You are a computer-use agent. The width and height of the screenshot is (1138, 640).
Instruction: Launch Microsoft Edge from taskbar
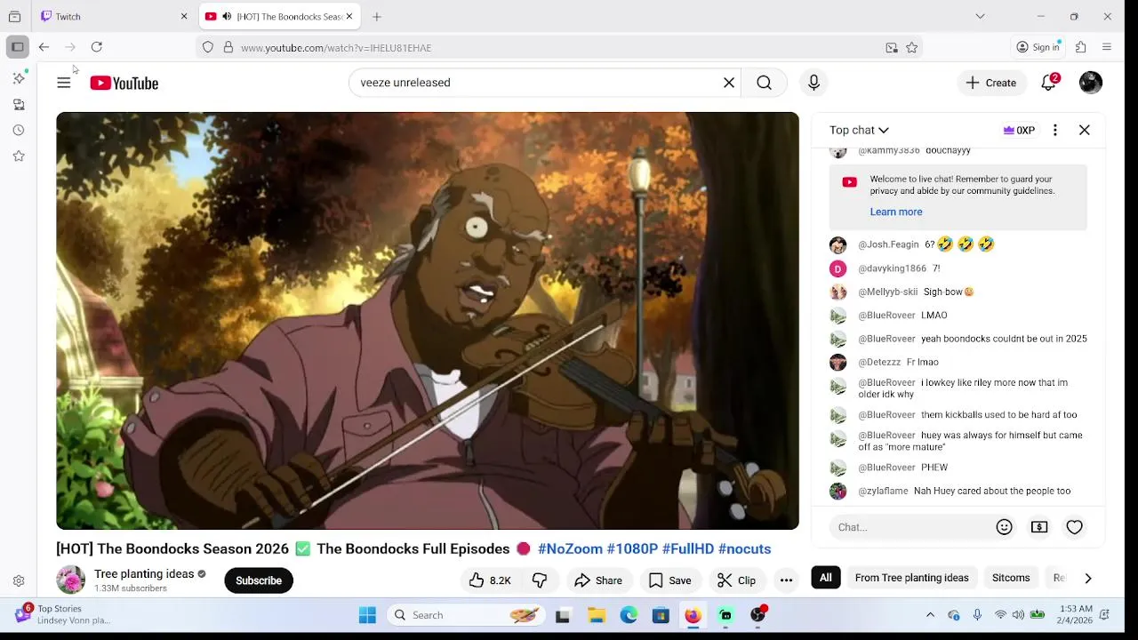pos(629,615)
